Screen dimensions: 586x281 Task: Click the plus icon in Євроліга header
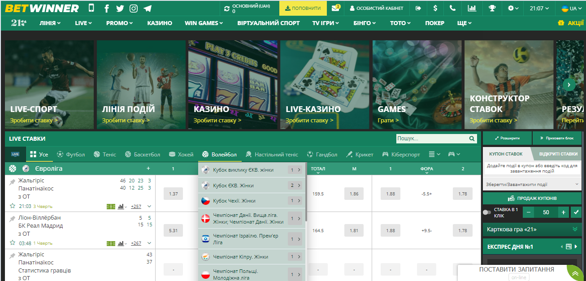pos(148,169)
